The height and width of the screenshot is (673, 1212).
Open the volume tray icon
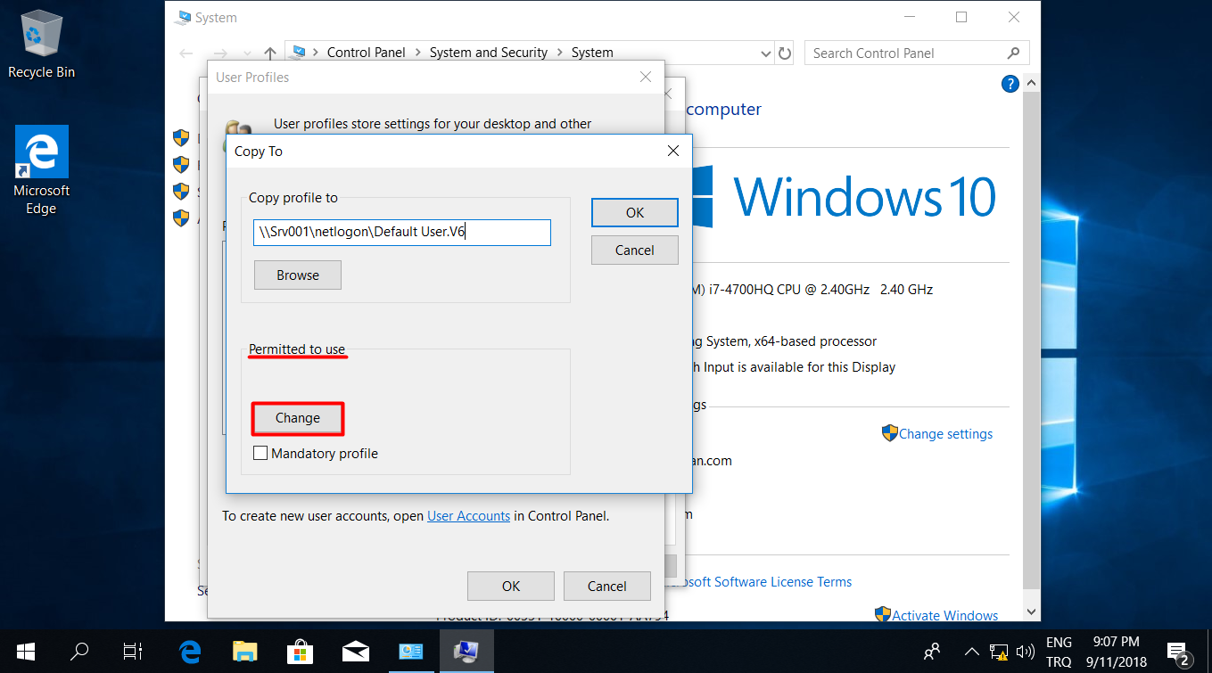click(x=1026, y=652)
